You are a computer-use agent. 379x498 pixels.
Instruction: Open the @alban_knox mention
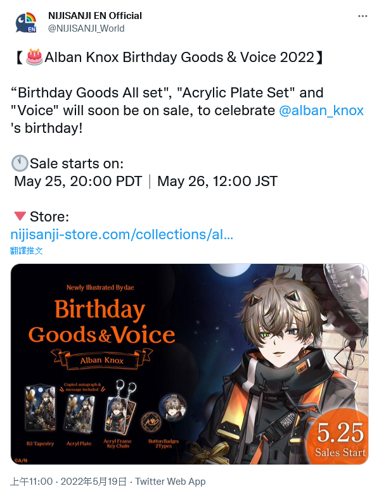(x=321, y=111)
